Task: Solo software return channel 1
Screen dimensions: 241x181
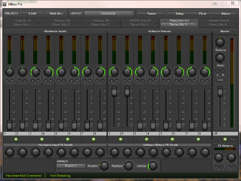Action: tap(112, 81)
